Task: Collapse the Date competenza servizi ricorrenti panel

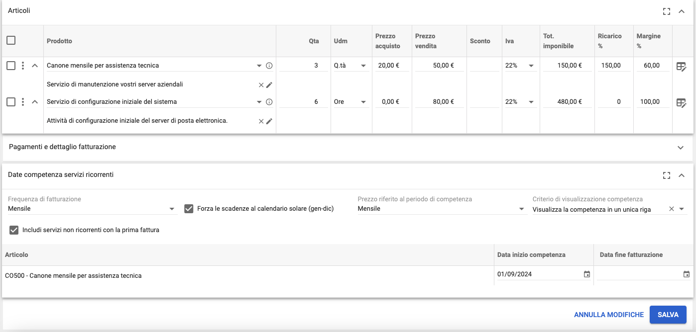Action: [682, 175]
